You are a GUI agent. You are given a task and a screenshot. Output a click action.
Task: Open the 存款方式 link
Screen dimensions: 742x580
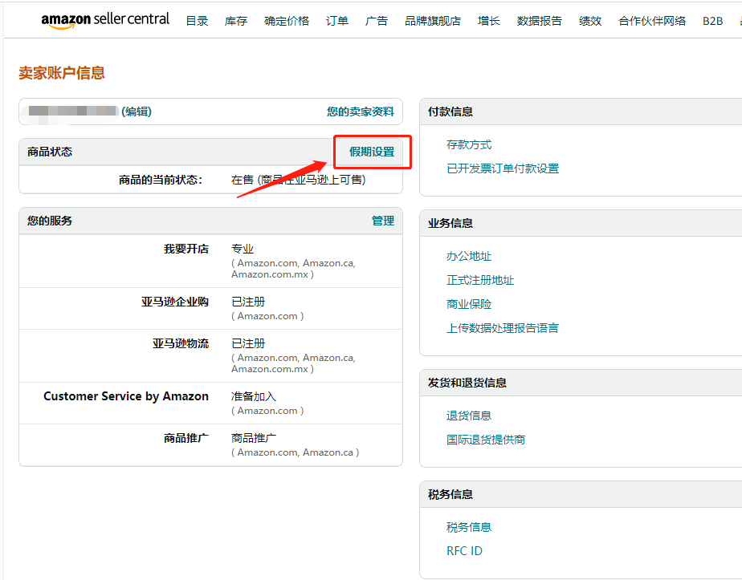pyautogui.click(x=469, y=145)
